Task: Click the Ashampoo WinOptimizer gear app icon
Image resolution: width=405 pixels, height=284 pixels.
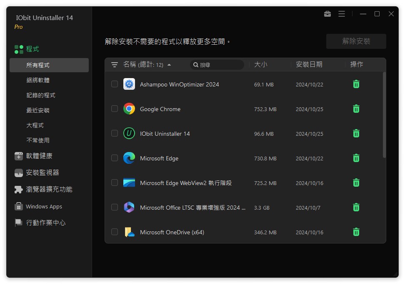Action: (x=129, y=84)
